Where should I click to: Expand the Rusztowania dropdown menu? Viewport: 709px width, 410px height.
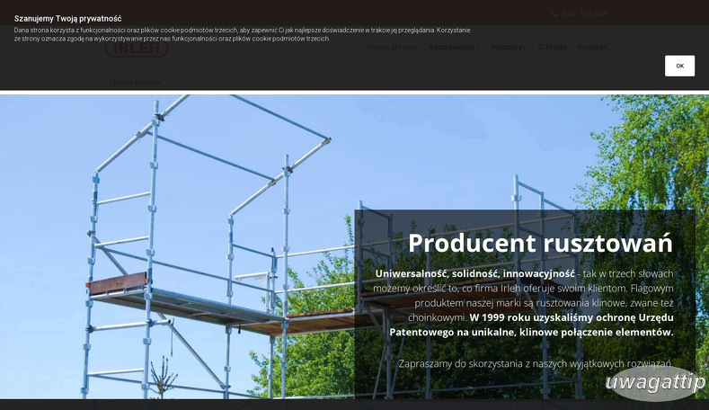[x=454, y=47]
